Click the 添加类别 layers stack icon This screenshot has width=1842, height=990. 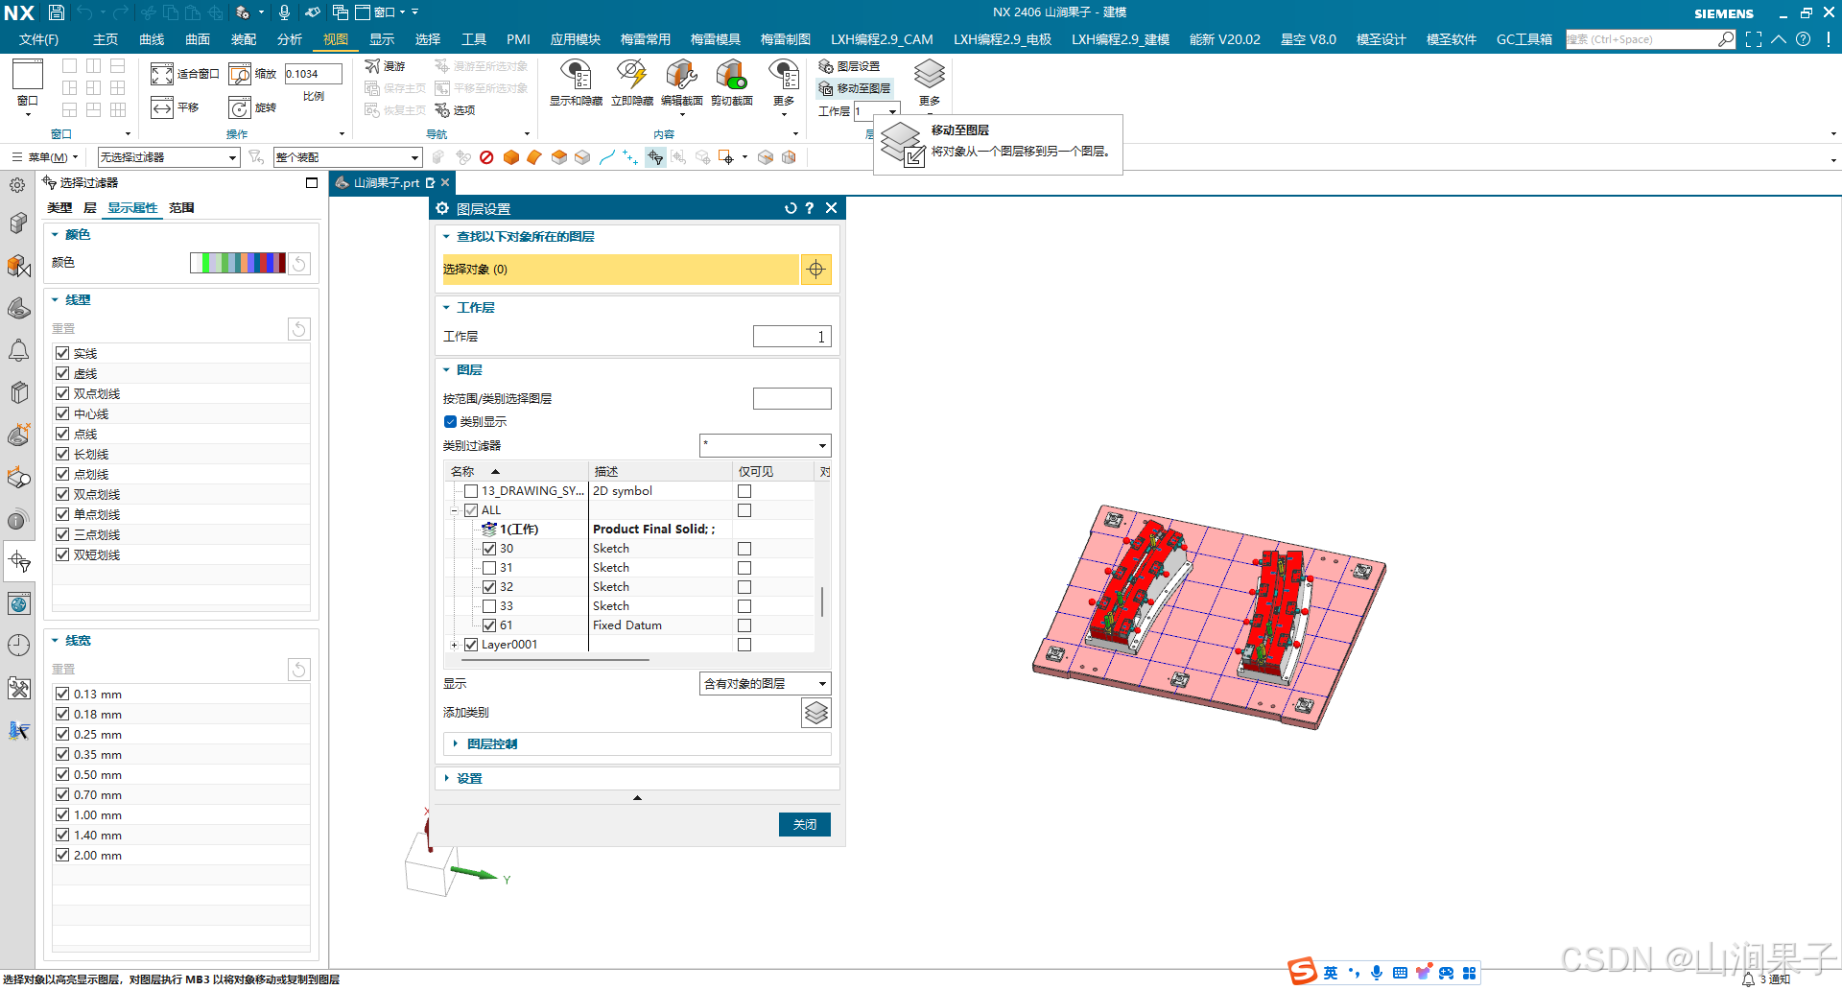(815, 713)
